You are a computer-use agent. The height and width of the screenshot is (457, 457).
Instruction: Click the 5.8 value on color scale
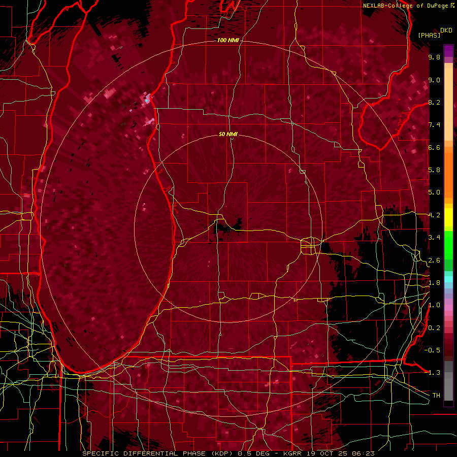434,170
